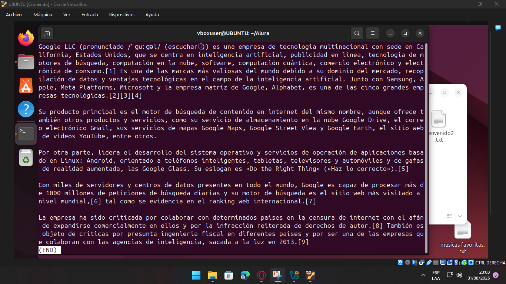Open App Center from the Ubuntu dock
Viewport: 506px width, 284px height.
tap(26, 85)
